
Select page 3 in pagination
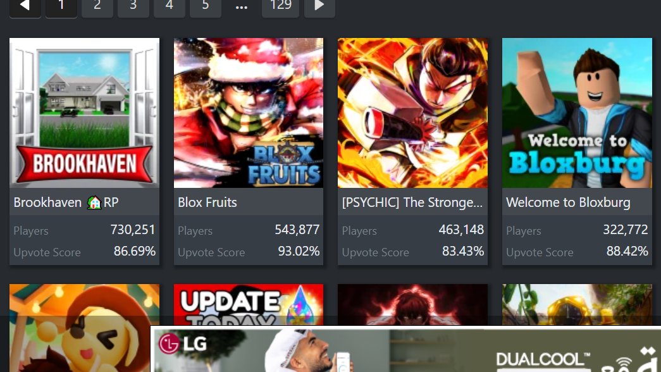tap(133, 7)
